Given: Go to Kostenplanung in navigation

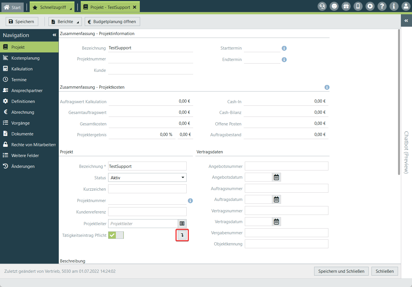Looking at the screenshot, I should point(25,58).
